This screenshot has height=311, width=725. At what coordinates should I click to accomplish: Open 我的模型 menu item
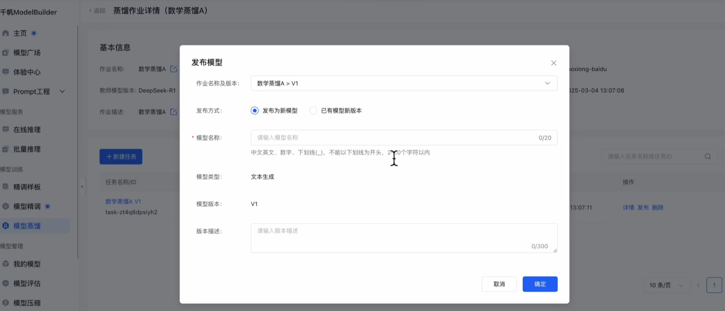[x=27, y=264]
